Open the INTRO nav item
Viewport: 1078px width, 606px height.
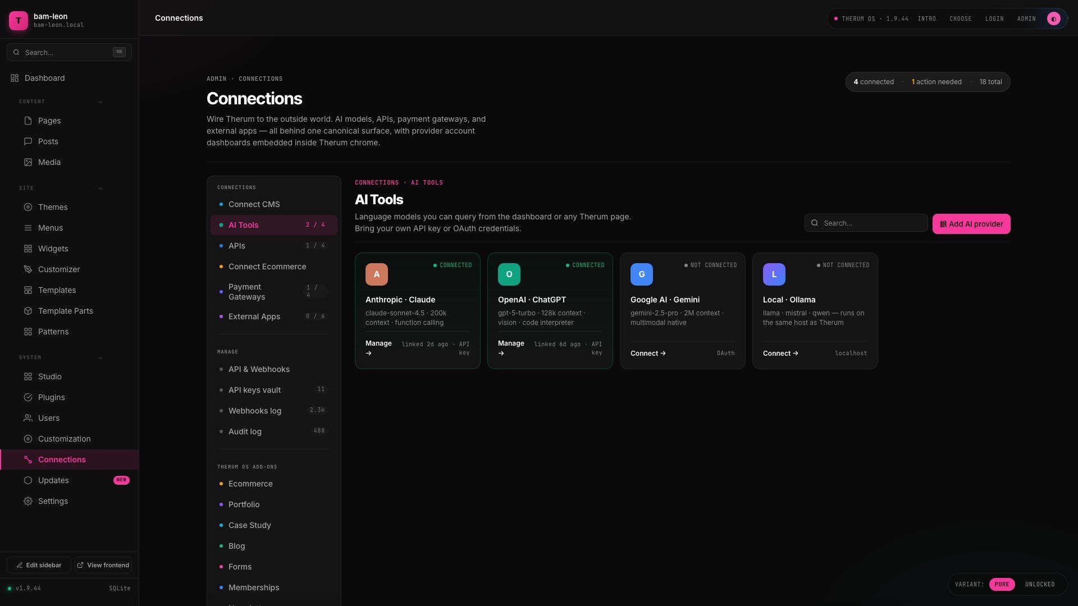coord(926,19)
